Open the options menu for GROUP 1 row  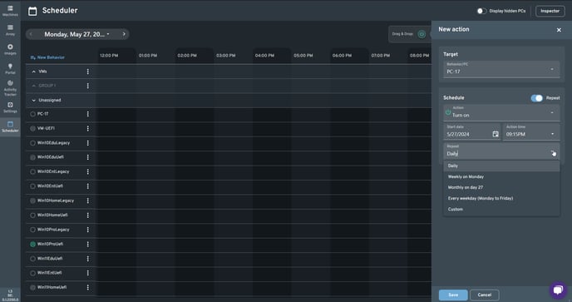pos(88,86)
